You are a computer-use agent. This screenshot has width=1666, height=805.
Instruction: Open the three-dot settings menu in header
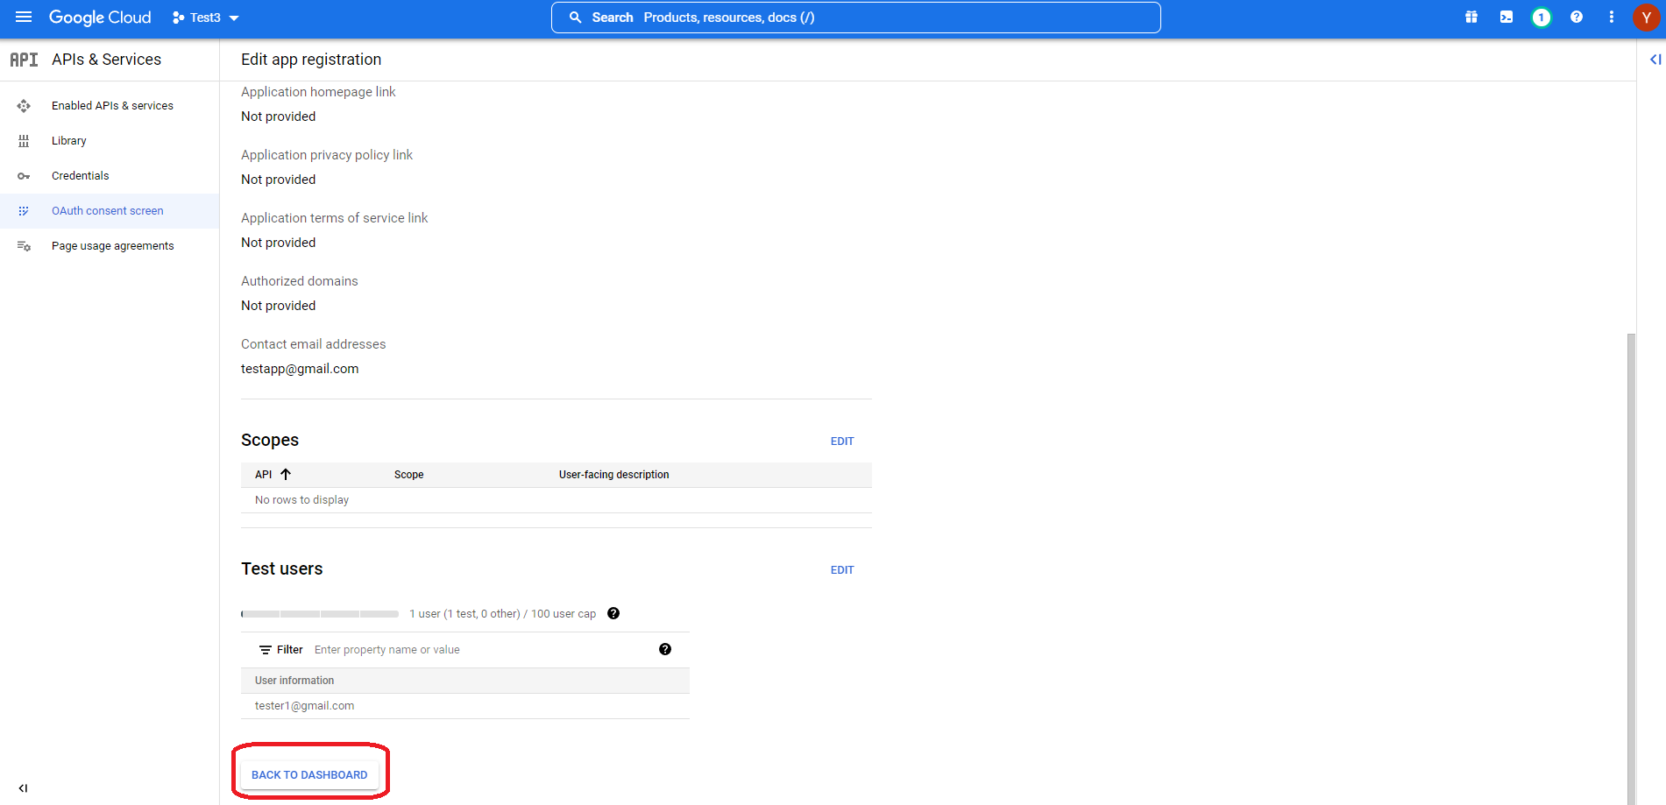coord(1611,18)
